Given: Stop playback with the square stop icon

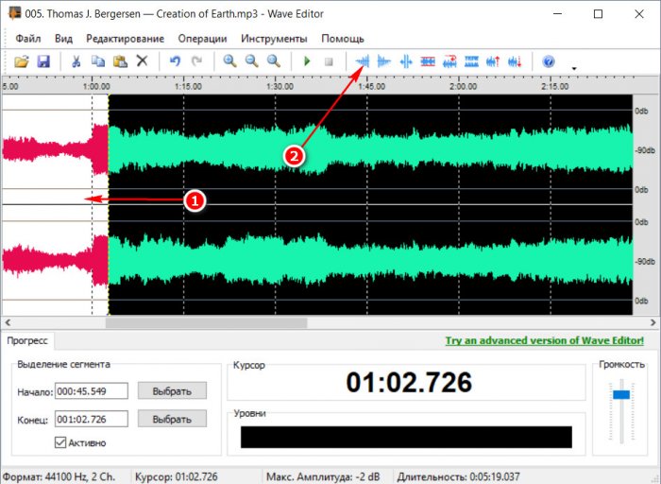Looking at the screenshot, I should (329, 62).
